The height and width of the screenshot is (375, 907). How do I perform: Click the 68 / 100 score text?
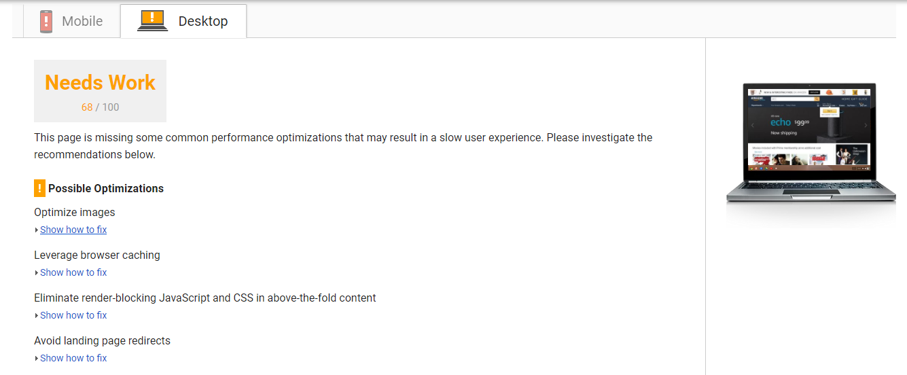(100, 107)
